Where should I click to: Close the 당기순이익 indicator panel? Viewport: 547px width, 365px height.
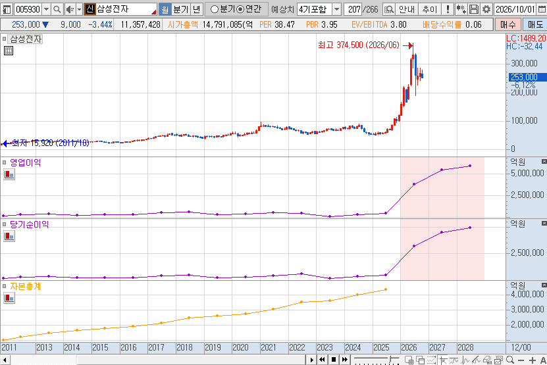coord(544,223)
